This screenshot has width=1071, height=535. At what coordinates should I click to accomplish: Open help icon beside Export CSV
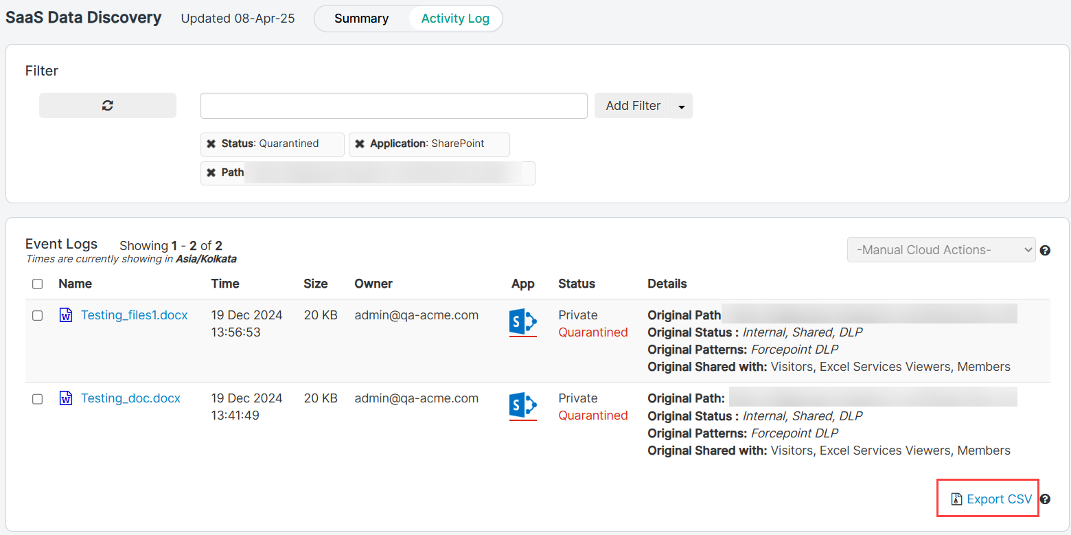[x=1045, y=499]
